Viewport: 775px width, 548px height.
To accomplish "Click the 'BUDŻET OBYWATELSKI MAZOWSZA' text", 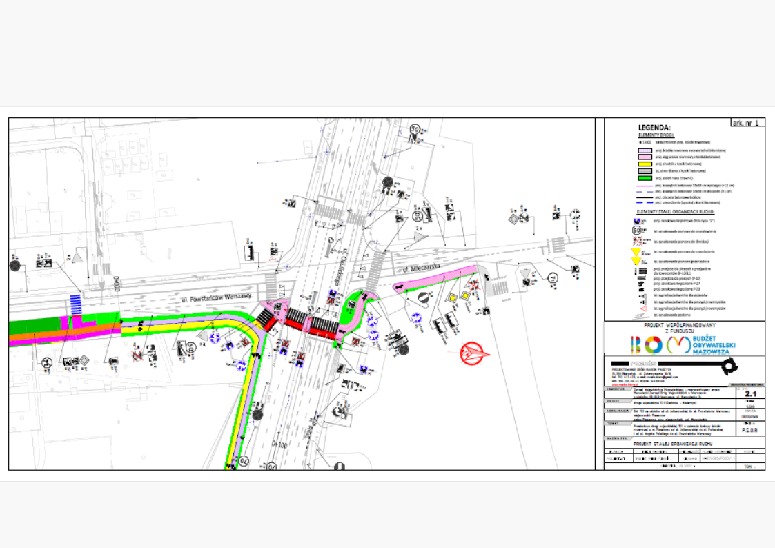I will click(x=714, y=345).
